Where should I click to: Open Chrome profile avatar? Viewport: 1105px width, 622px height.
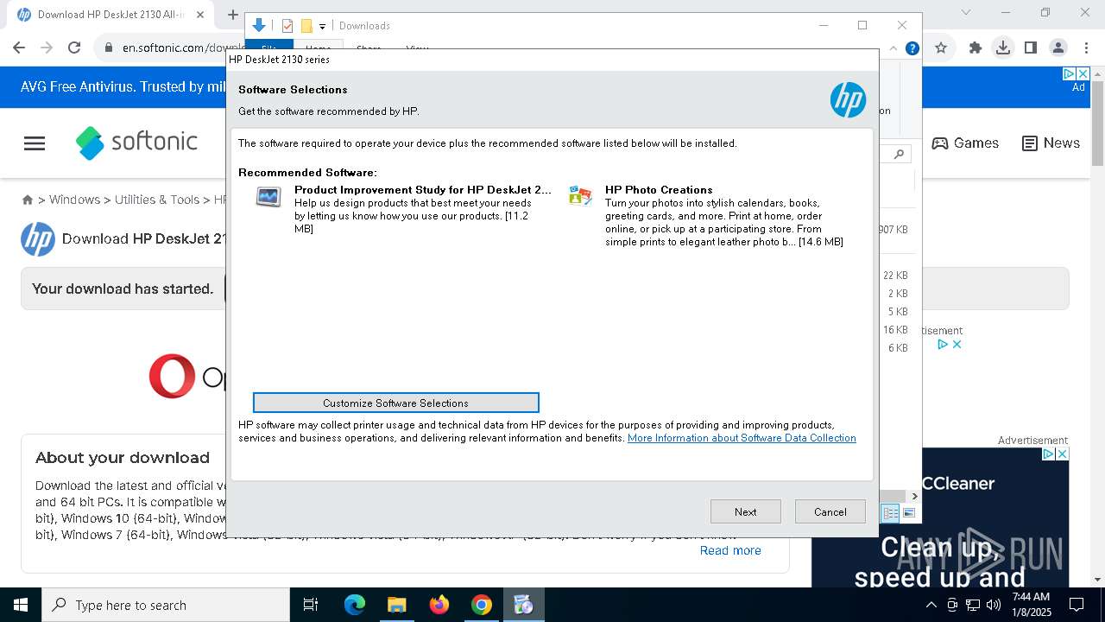coord(1058,48)
